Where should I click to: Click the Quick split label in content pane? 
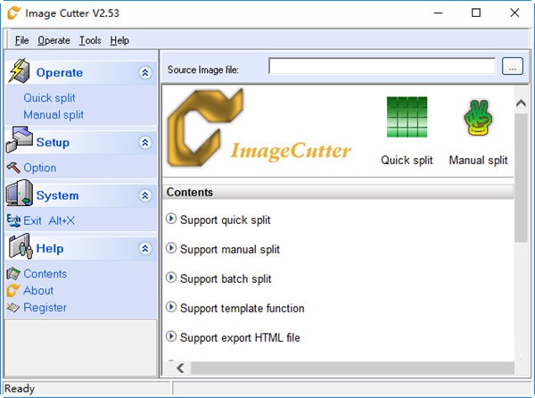coord(407,160)
